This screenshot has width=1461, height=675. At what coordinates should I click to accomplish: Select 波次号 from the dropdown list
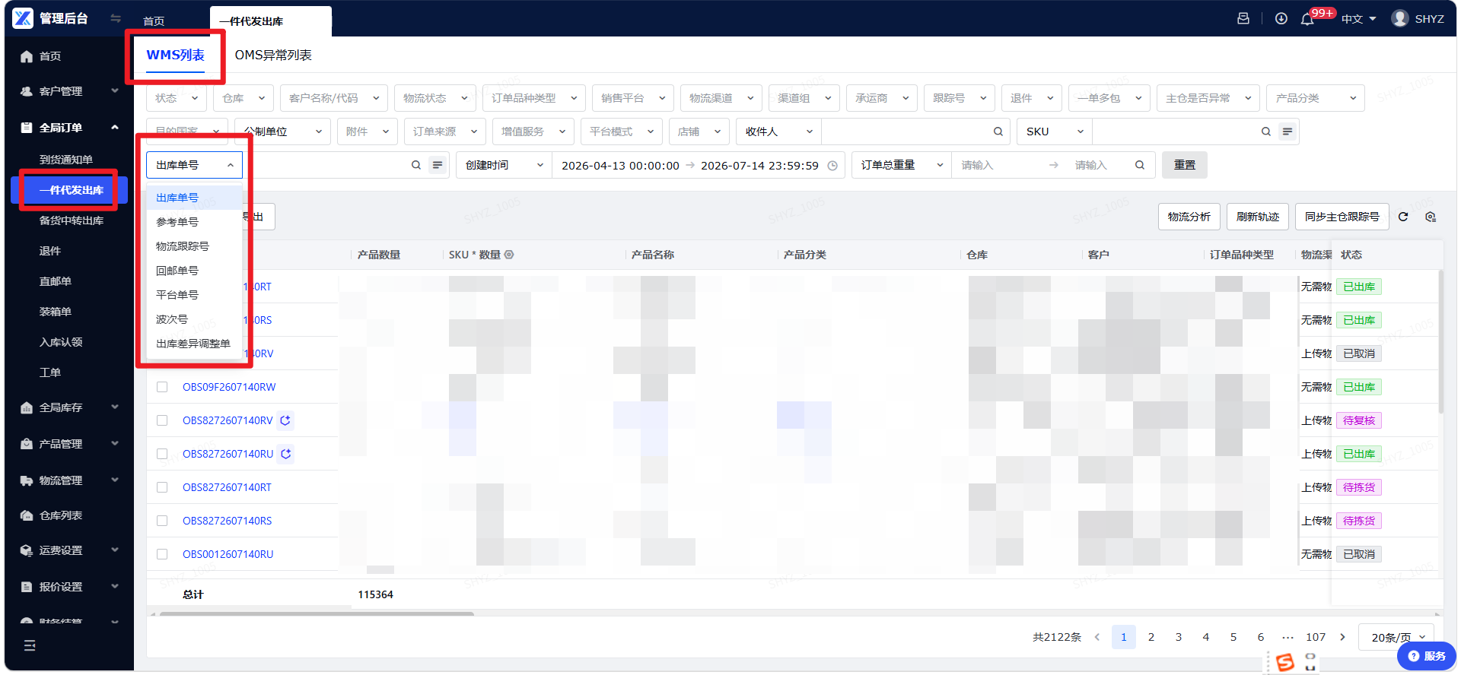click(x=195, y=319)
